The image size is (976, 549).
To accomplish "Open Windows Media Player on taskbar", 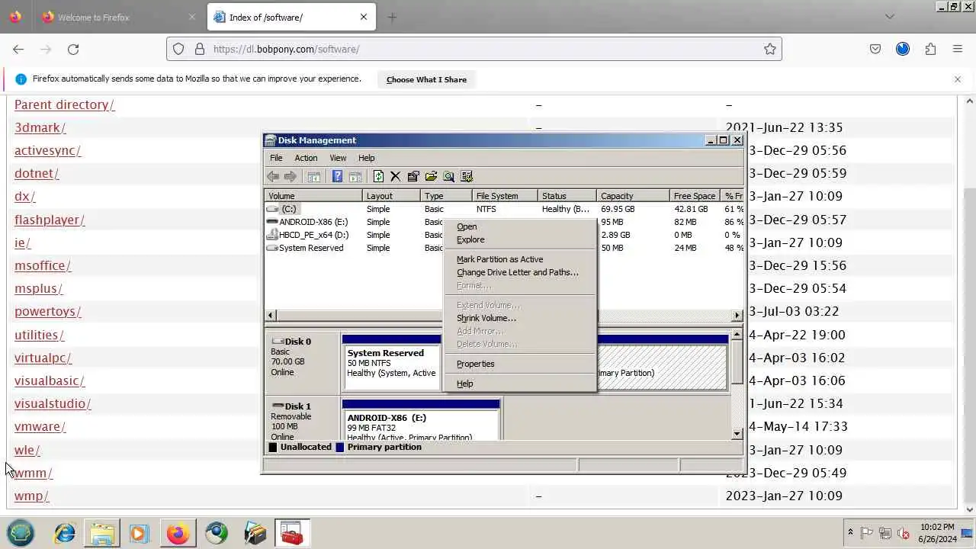I will click(139, 533).
